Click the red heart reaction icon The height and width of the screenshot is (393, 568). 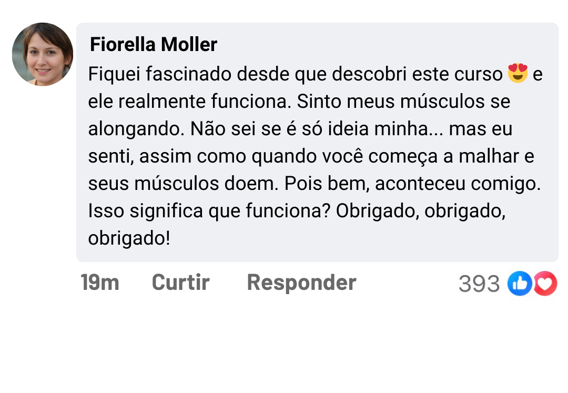click(x=546, y=284)
